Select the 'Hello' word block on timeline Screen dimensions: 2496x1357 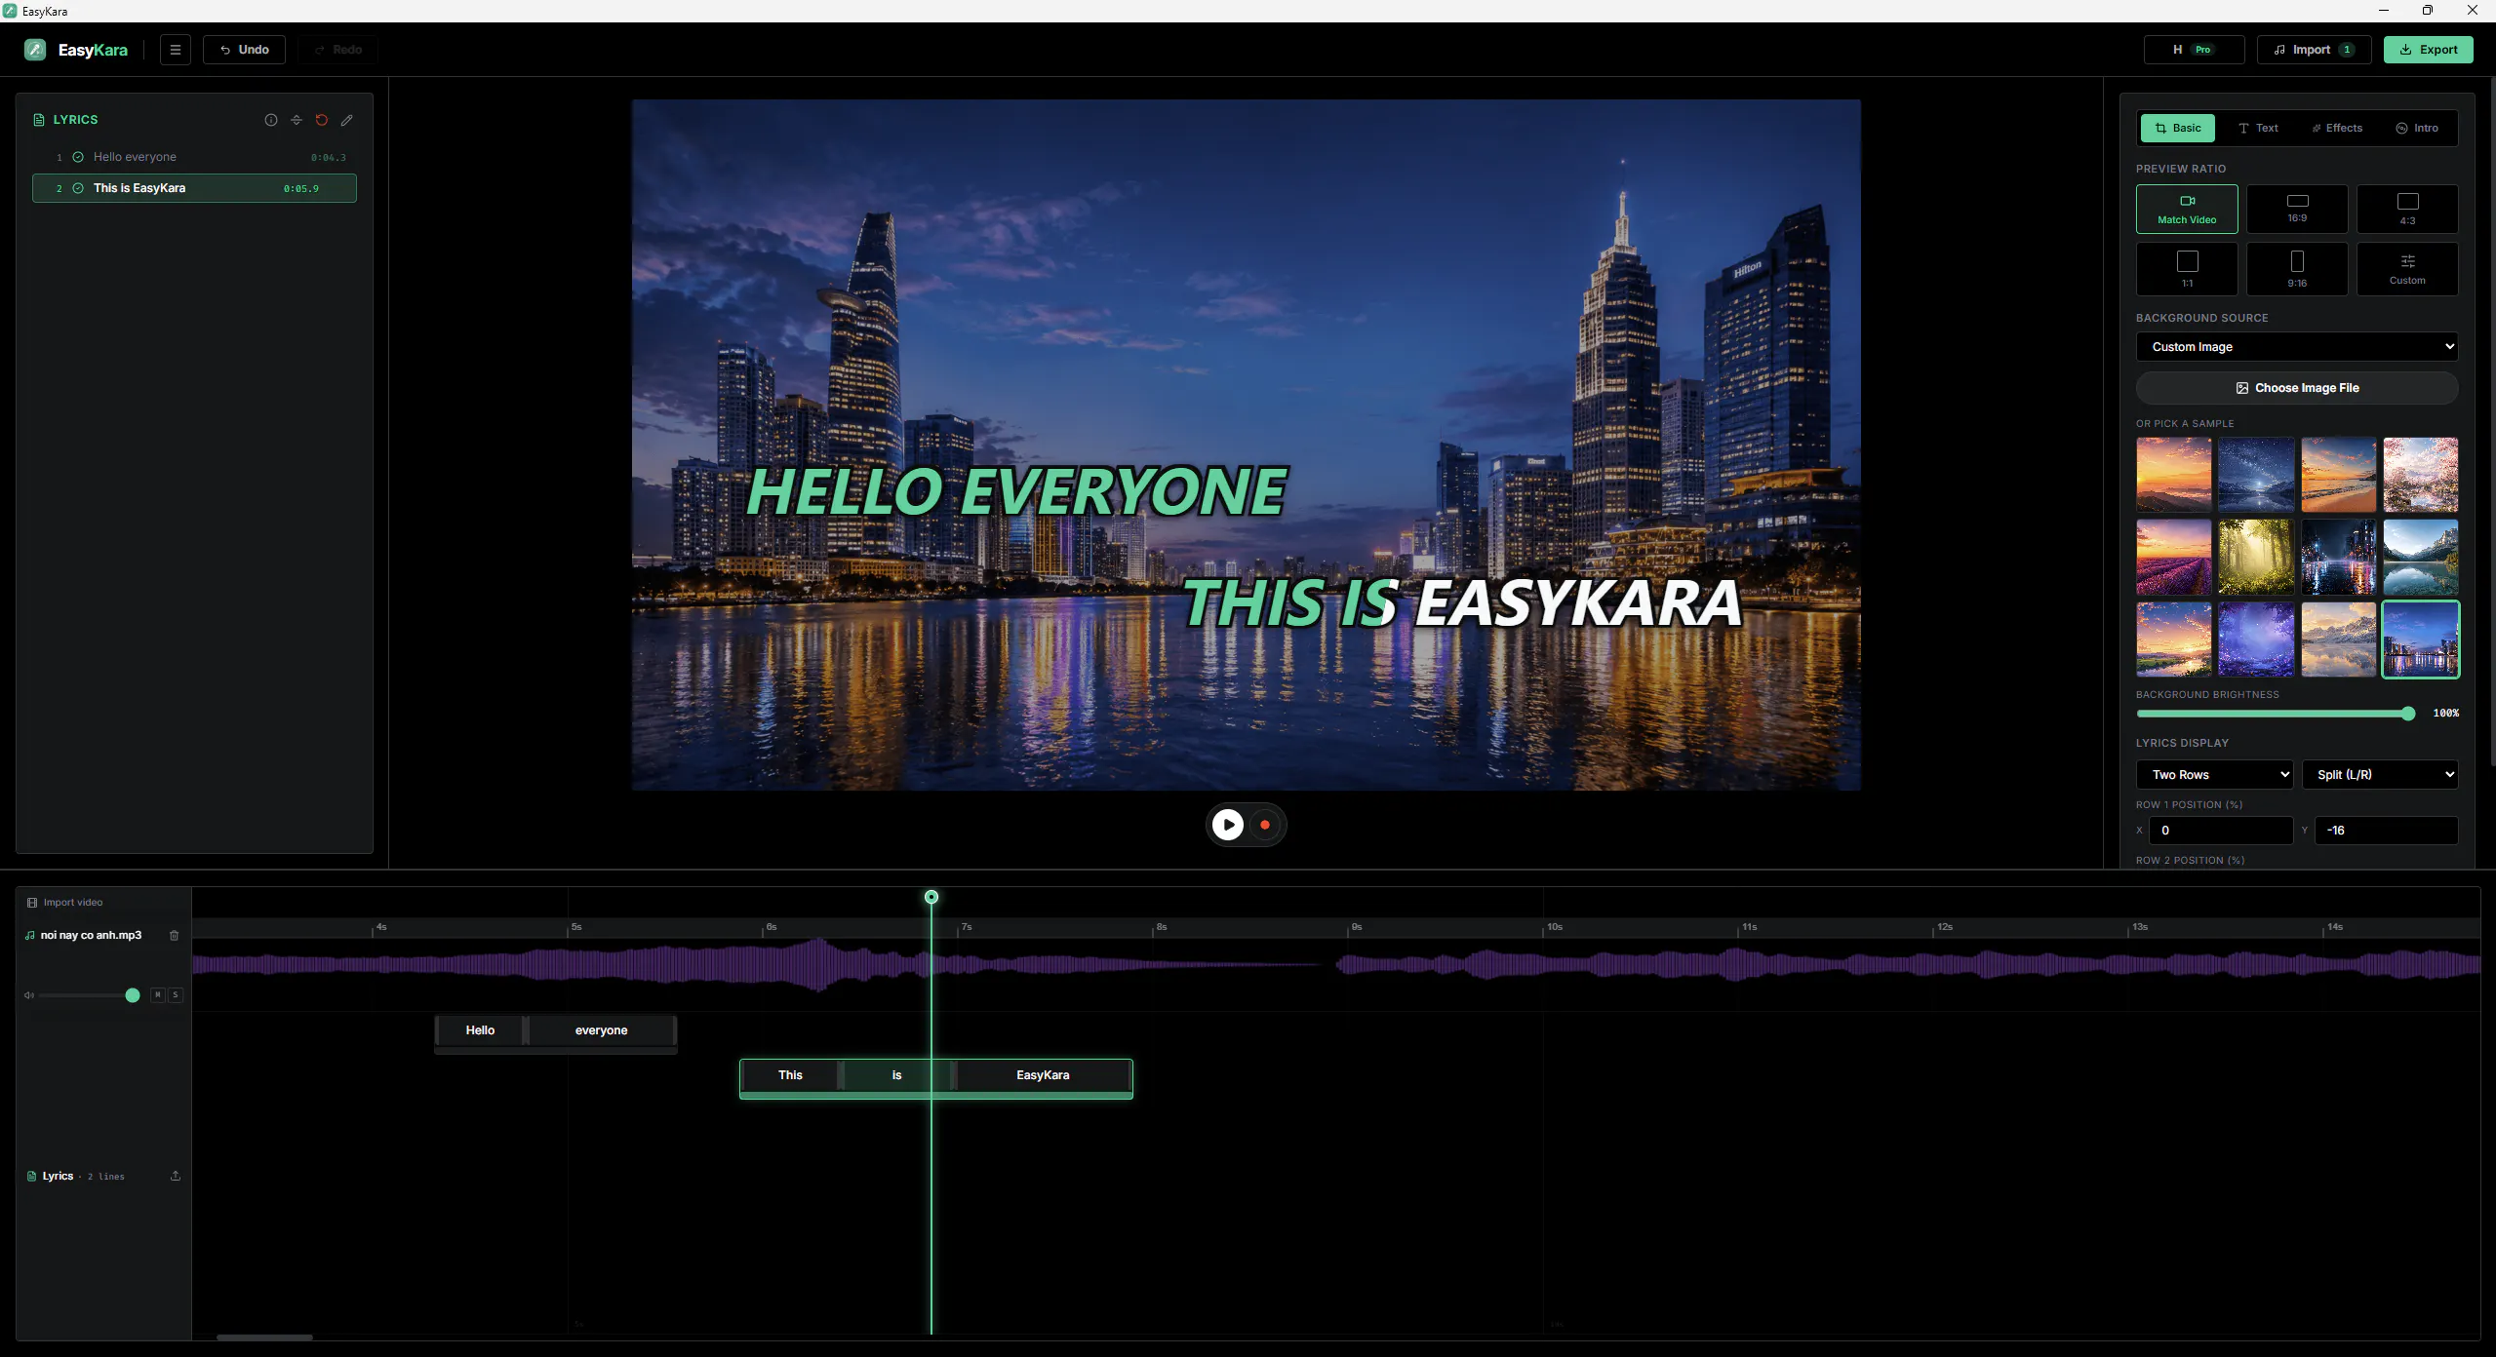(480, 1030)
